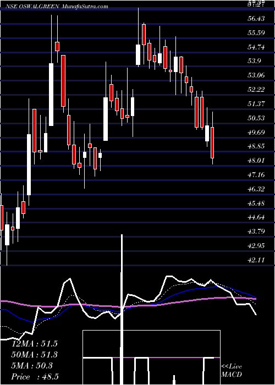Screen dimensions: 275x385
Task: Click the 48.01 price axis label
Action: (256, 161)
